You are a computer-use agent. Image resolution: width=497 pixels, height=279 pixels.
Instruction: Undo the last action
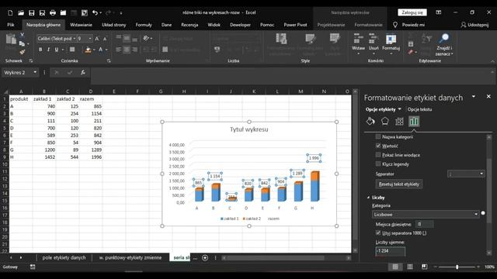(x=95, y=12)
